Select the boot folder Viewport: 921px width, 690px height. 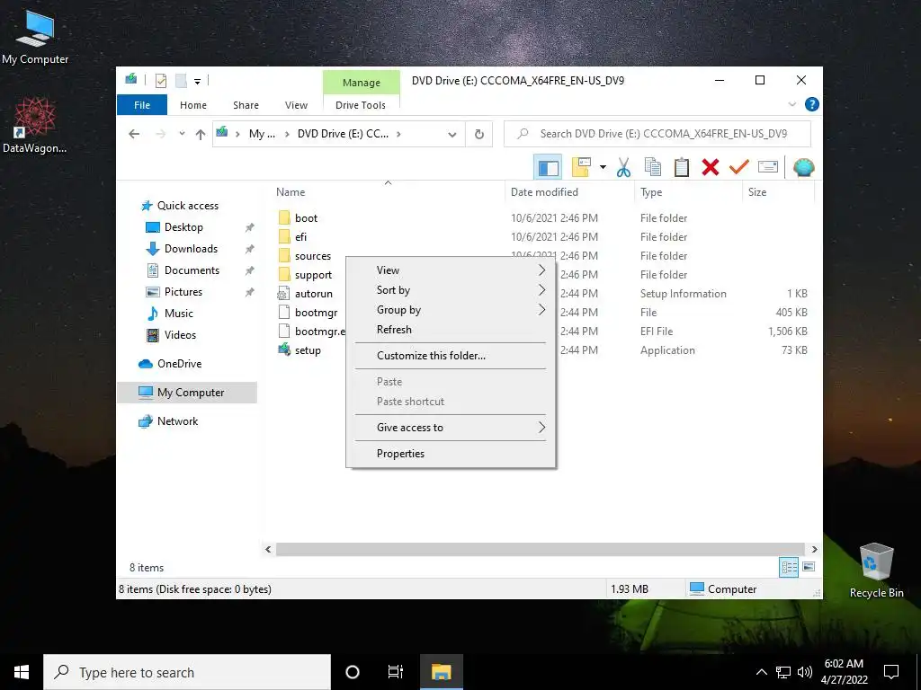coord(306,218)
